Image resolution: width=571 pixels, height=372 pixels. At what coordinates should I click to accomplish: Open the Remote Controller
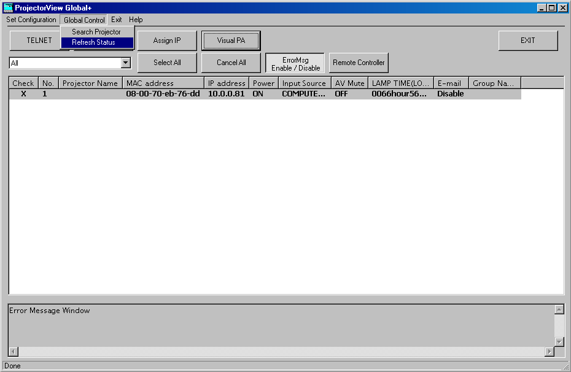359,63
